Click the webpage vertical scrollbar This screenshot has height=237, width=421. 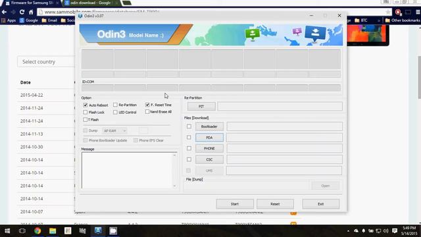[419, 78]
